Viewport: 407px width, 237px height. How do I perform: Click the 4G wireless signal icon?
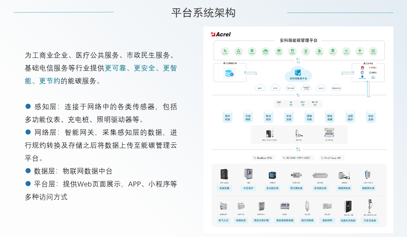[291, 105]
